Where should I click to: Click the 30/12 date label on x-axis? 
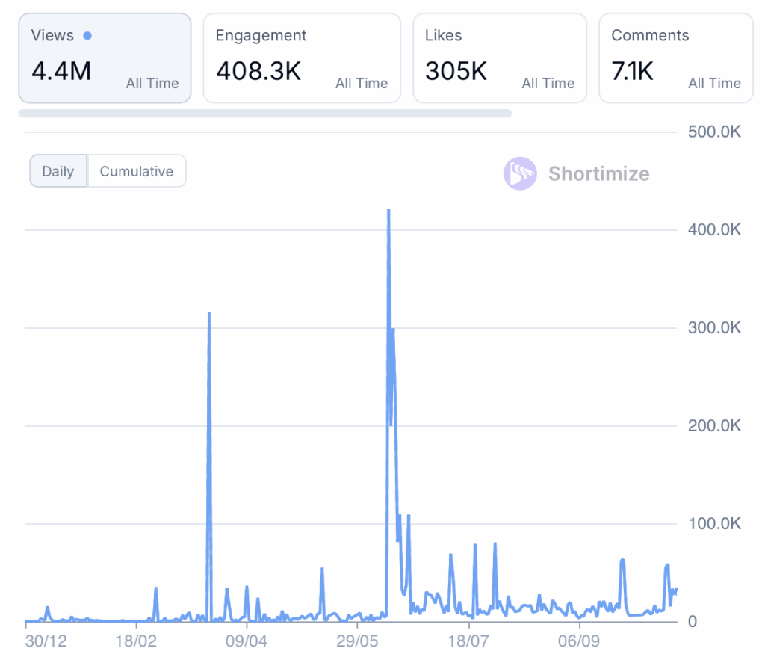point(46,641)
